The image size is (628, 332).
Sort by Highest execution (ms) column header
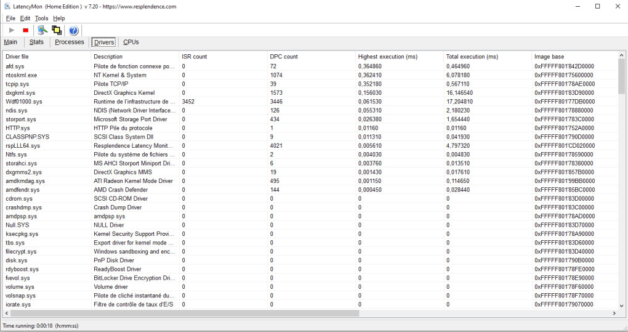click(x=400, y=57)
